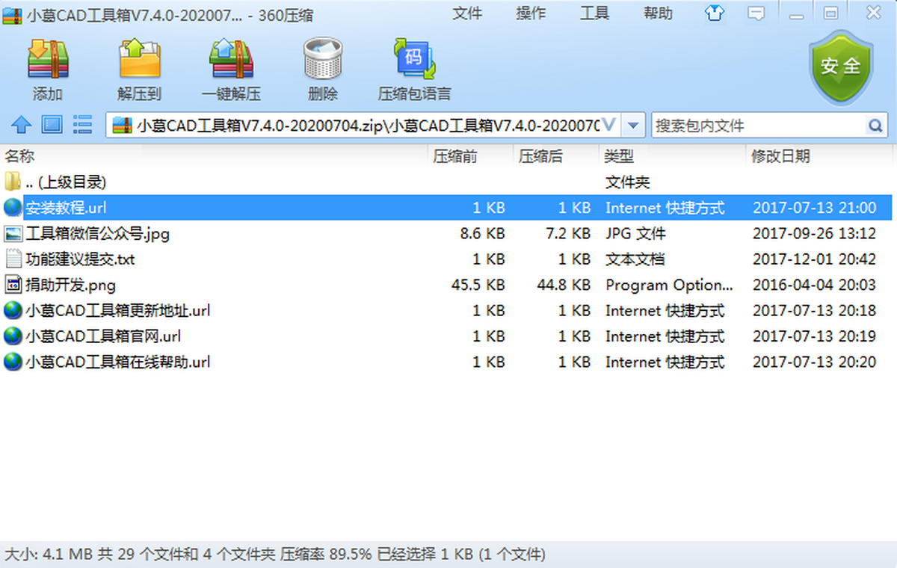Open 压缩包语言 archive language tool

[x=415, y=59]
